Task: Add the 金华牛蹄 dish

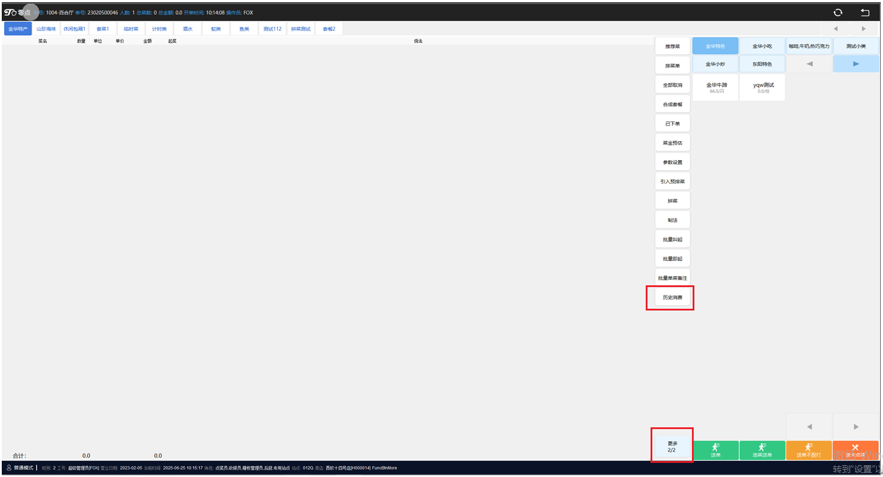Action: point(716,87)
